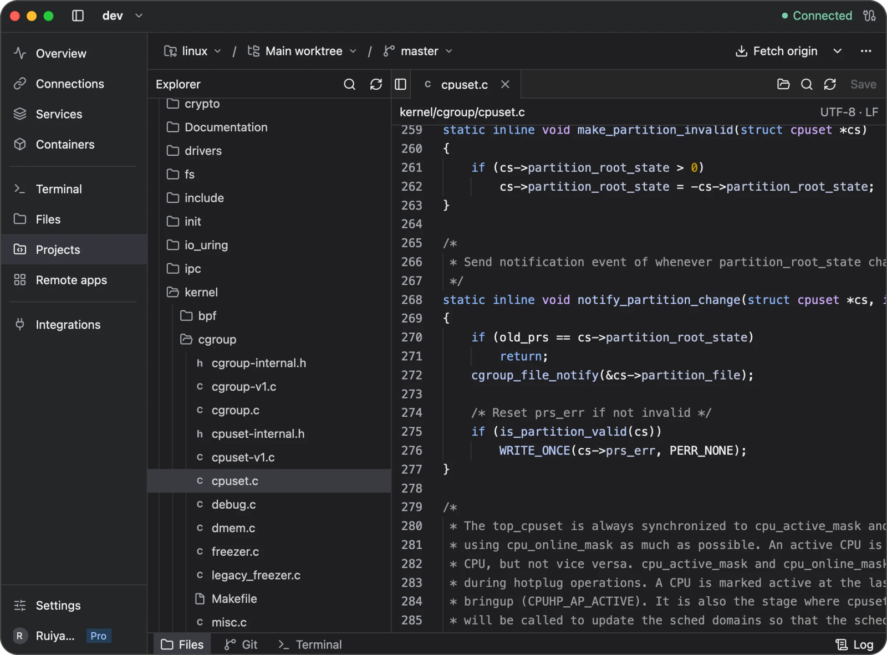Open the sidebar Terminal section

[x=74, y=189]
